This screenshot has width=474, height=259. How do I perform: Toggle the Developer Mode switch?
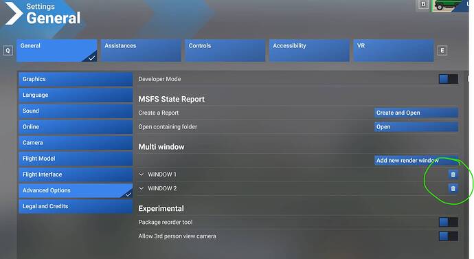(449, 79)
